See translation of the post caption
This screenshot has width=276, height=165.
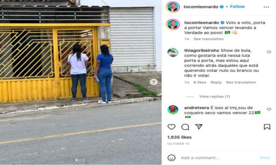point(209,39)
